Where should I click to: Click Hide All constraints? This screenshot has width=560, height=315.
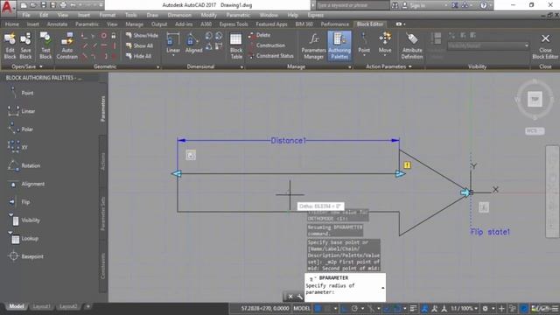pos(138,56)
